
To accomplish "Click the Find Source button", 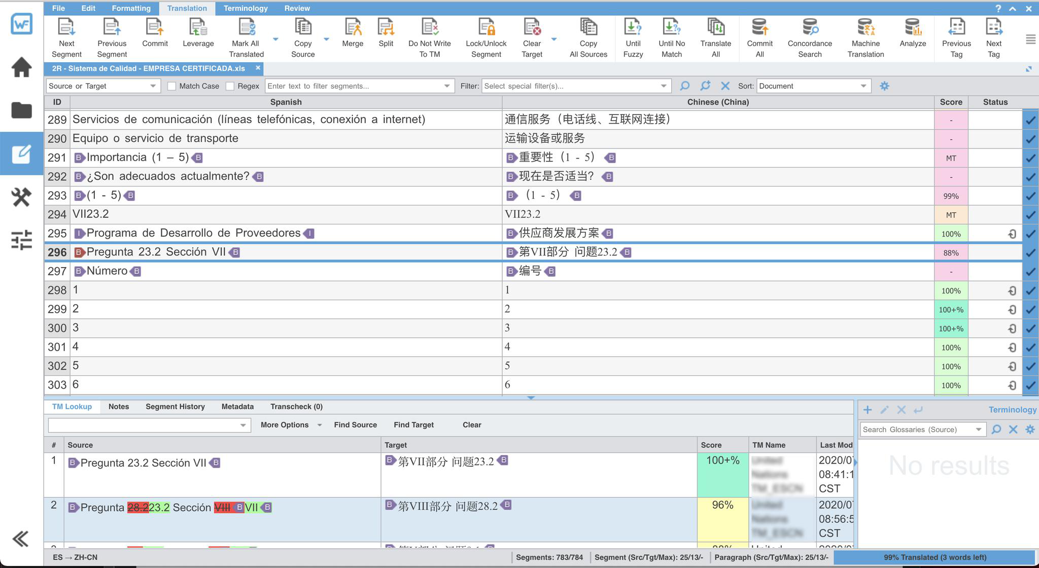I will (355, 425).
